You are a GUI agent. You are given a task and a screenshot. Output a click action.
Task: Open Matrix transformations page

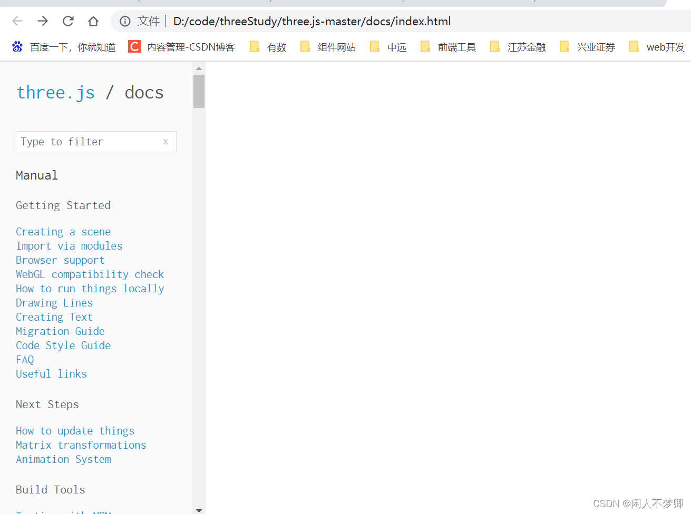[81, 445]
